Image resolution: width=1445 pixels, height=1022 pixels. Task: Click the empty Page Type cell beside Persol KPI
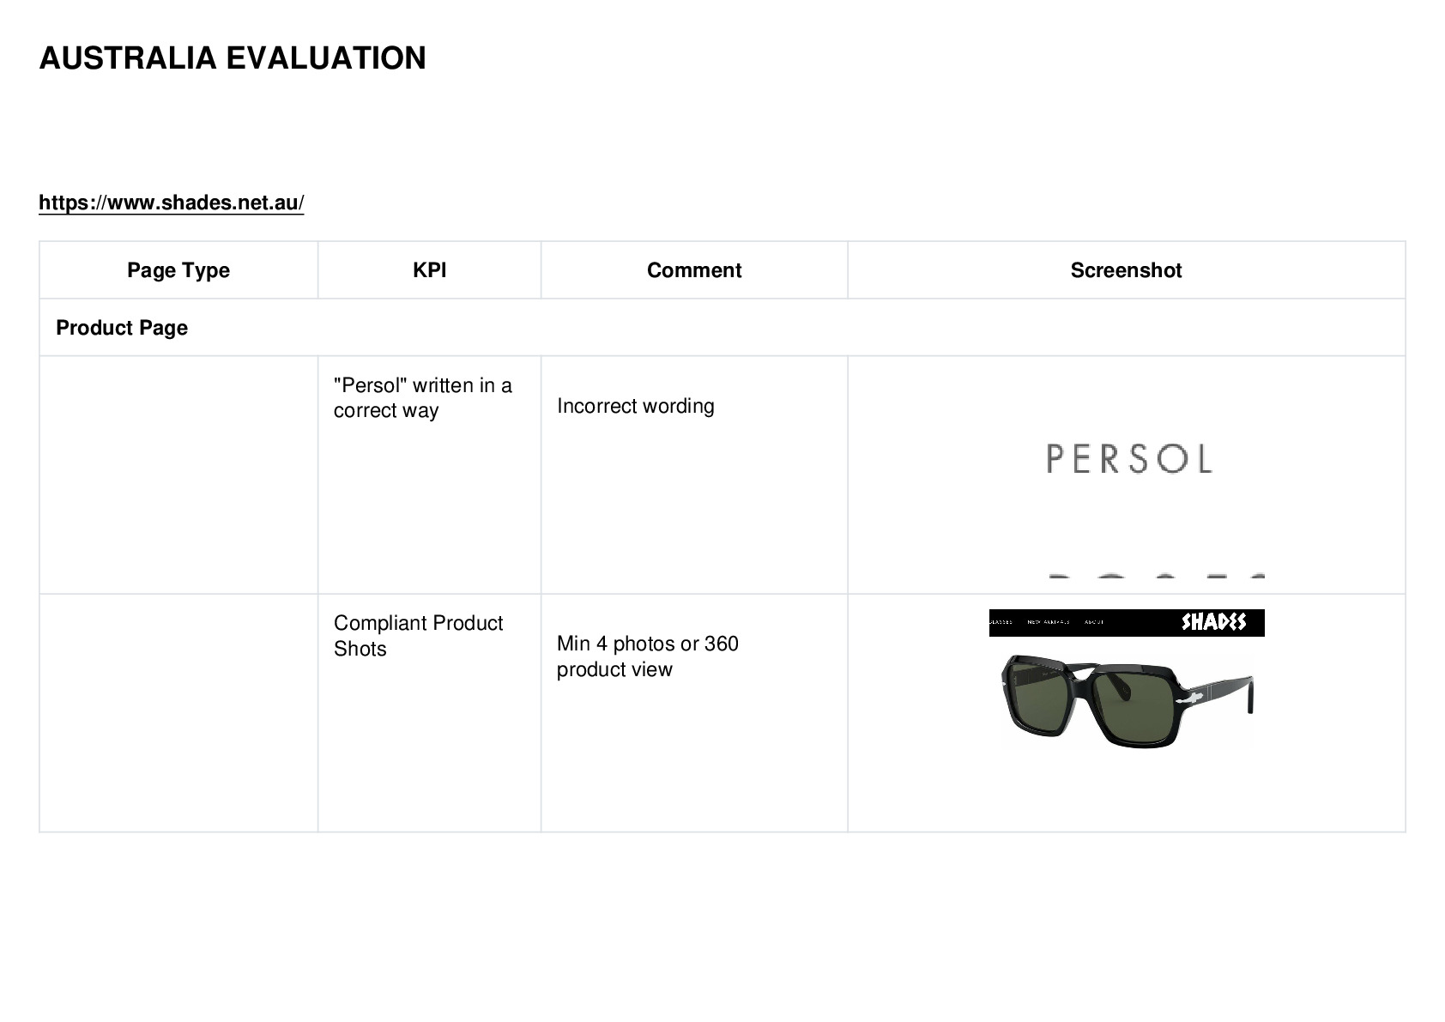[178, 475]
